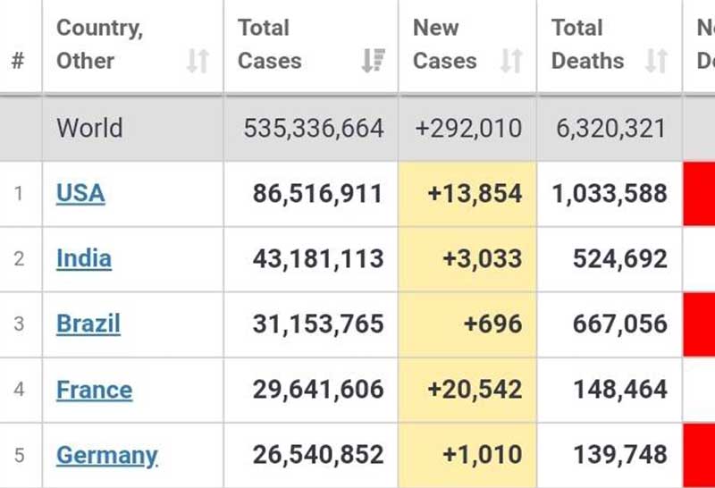This screenshot has height=488, width=715.
Task: Open the Germany country link
Action: [x=107, y=455]
